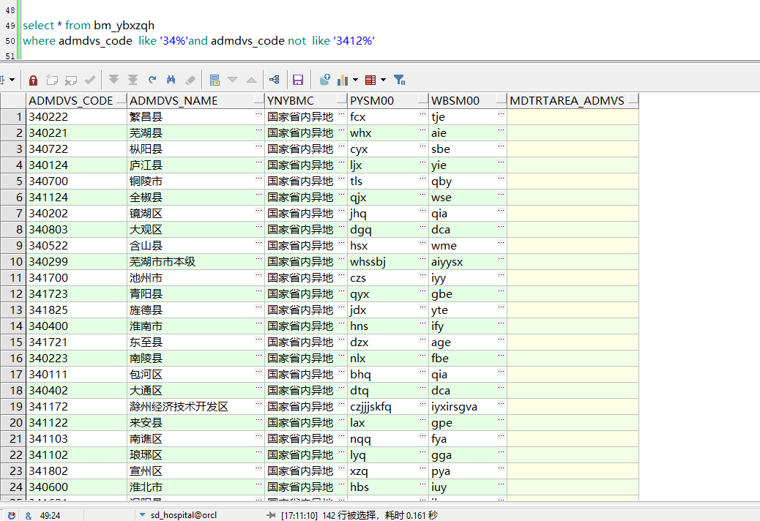
Task: Click the refresh query icon
Action: coord(152,80)
